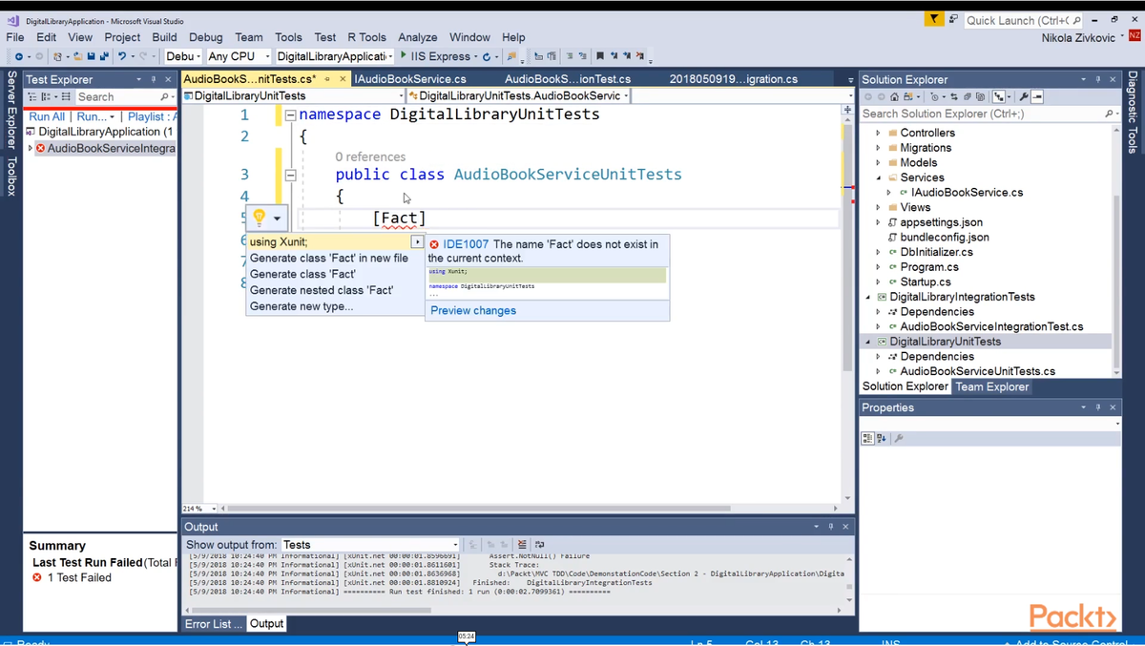Image resolution: width=1145 pixels, height=646 pixels.
Task: Click the notifications flag icon in title bar
Action: pyautogui.click(x=934, y=19)
